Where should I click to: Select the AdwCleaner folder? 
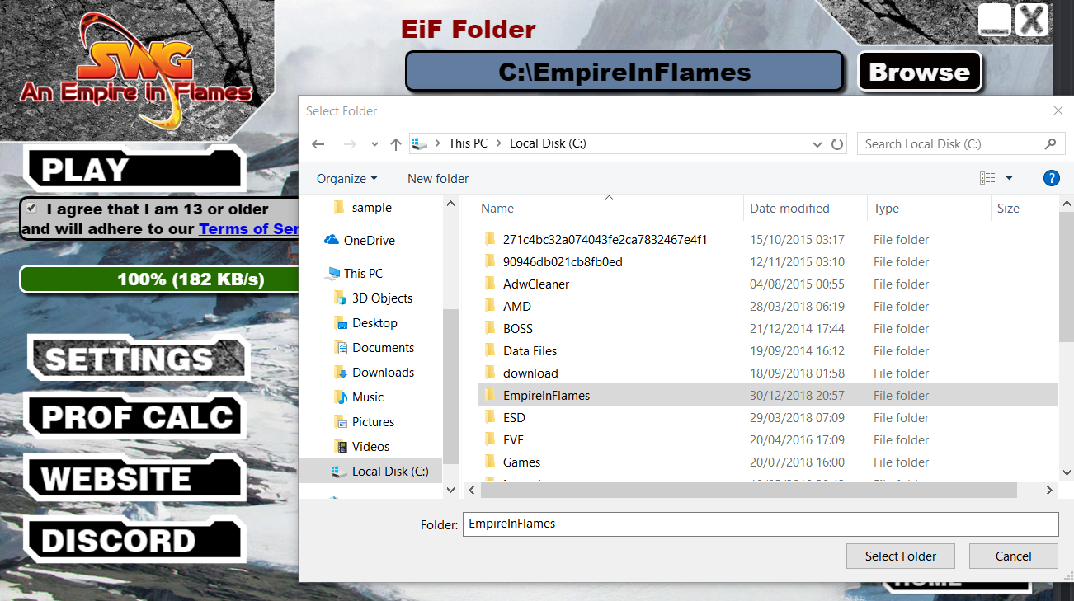click(x=767, y=284)
